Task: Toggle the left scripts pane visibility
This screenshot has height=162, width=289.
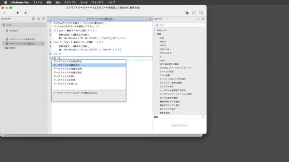Action: click(x=194, y=13)
